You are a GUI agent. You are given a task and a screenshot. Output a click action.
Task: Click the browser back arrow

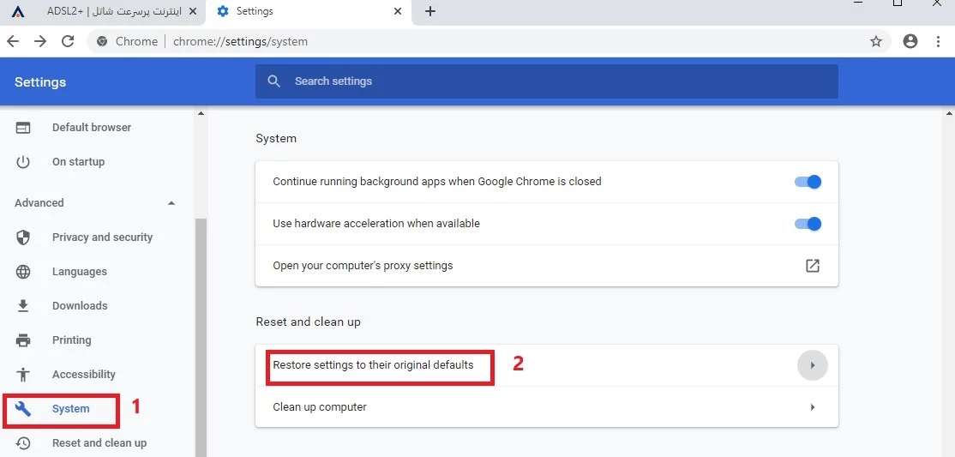(13, 41)
